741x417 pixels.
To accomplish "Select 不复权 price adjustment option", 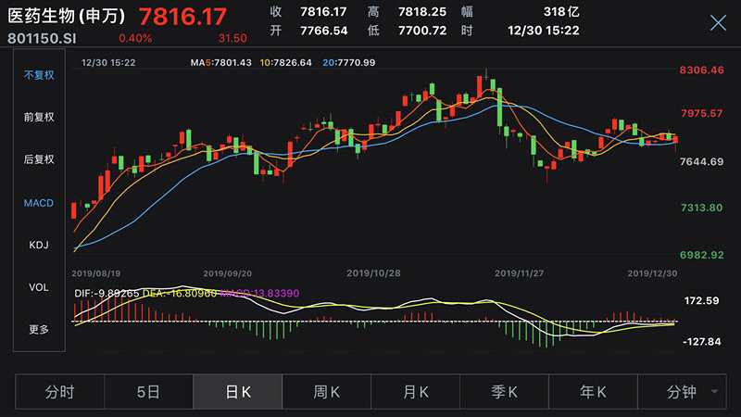I will pos(39,75).
